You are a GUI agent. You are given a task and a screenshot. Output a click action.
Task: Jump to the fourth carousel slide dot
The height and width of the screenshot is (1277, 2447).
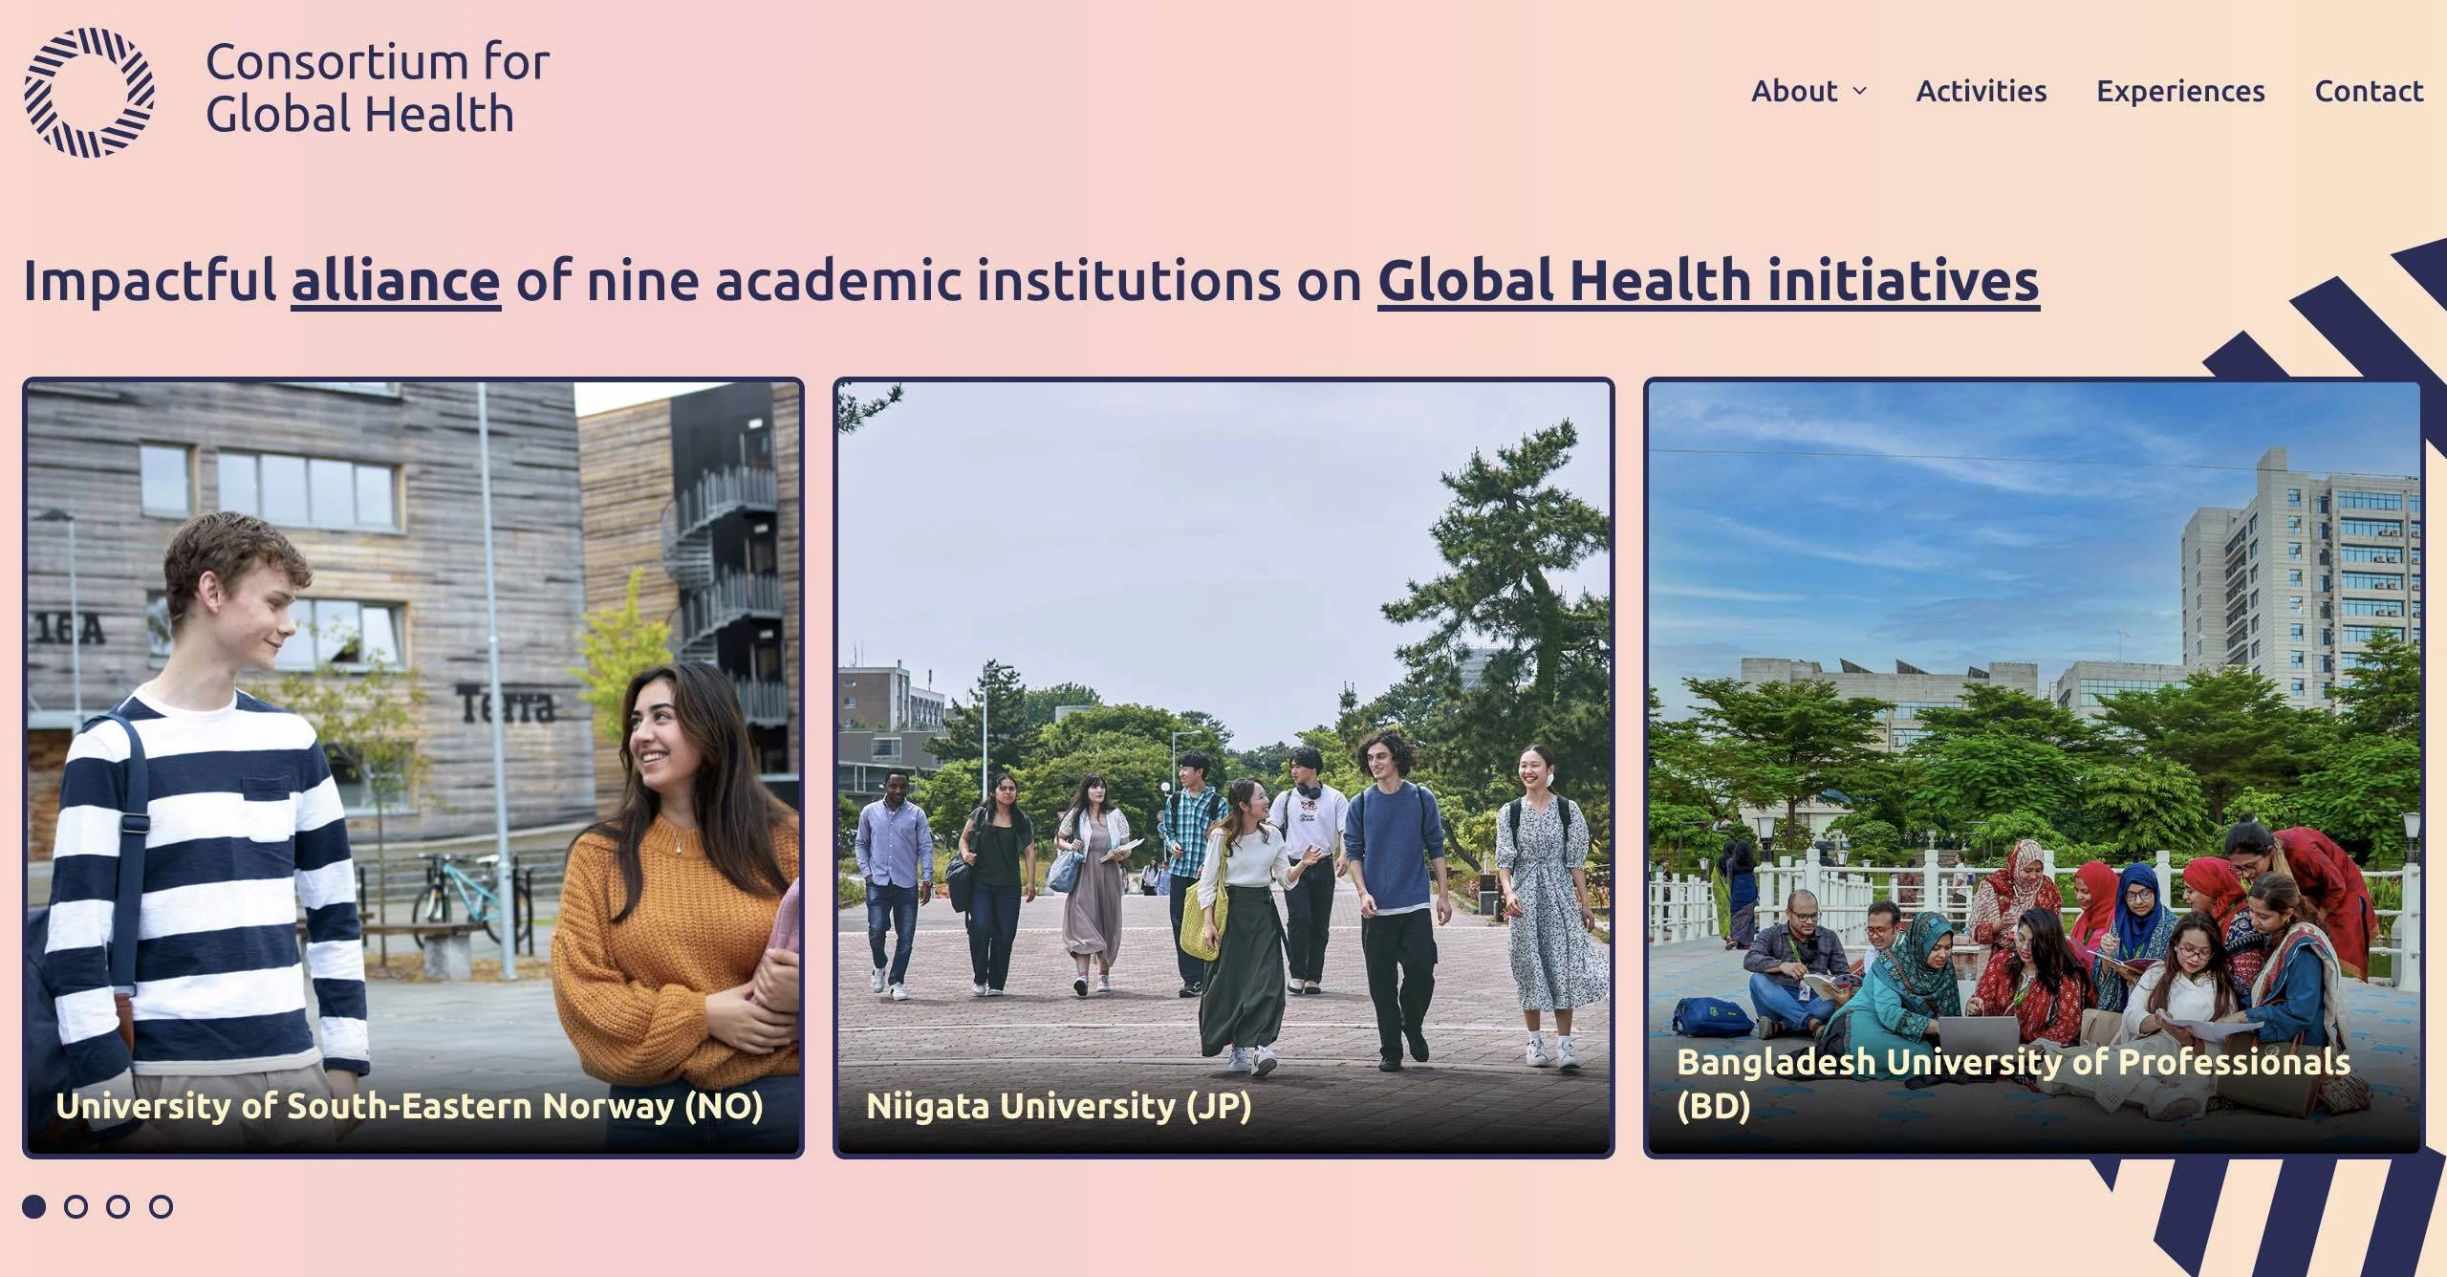pyautogui.click(x=162, y=1206)
